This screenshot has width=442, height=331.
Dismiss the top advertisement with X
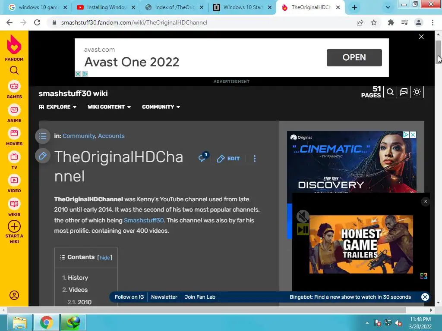[x=421, y=37]
